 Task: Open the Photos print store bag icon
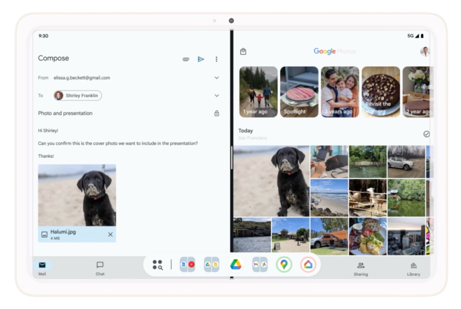point(243,51)
